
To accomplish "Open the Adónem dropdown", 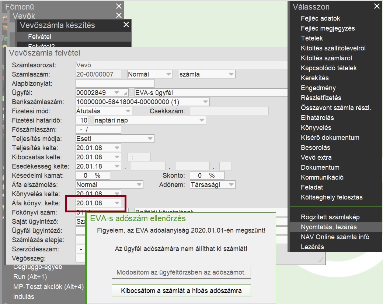I will click(x=231, y=185).
